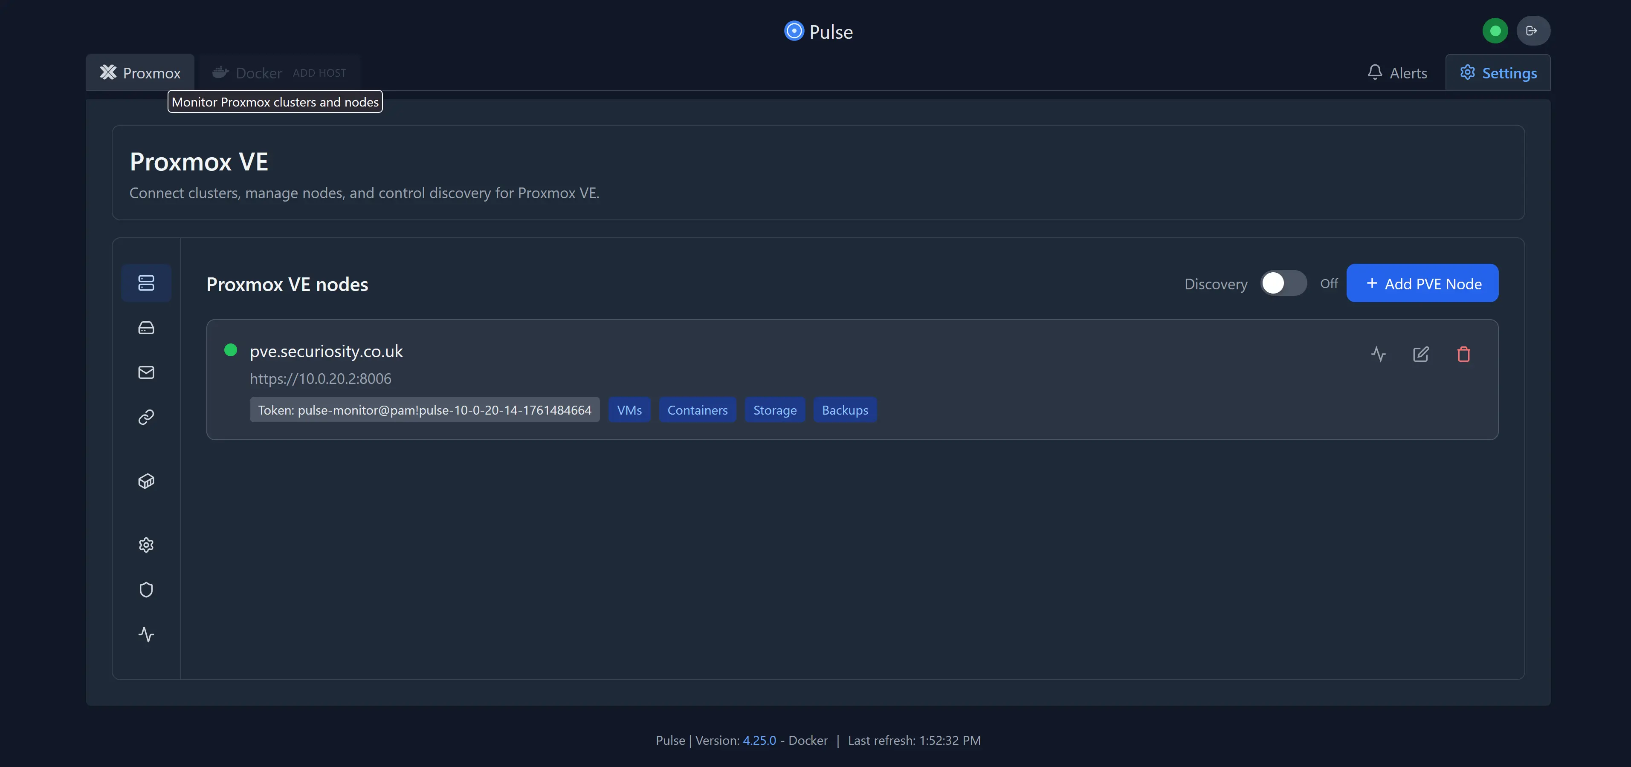This screenshot has width=1631, height=767.
Task: Open the mail envelope sidebar icon
Action: point(146,372)
